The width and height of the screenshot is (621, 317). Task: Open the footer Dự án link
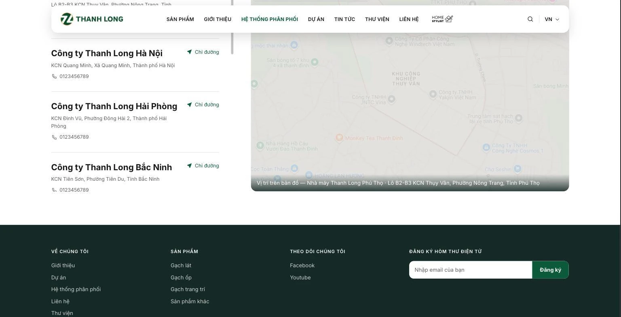tap(59, 277)
